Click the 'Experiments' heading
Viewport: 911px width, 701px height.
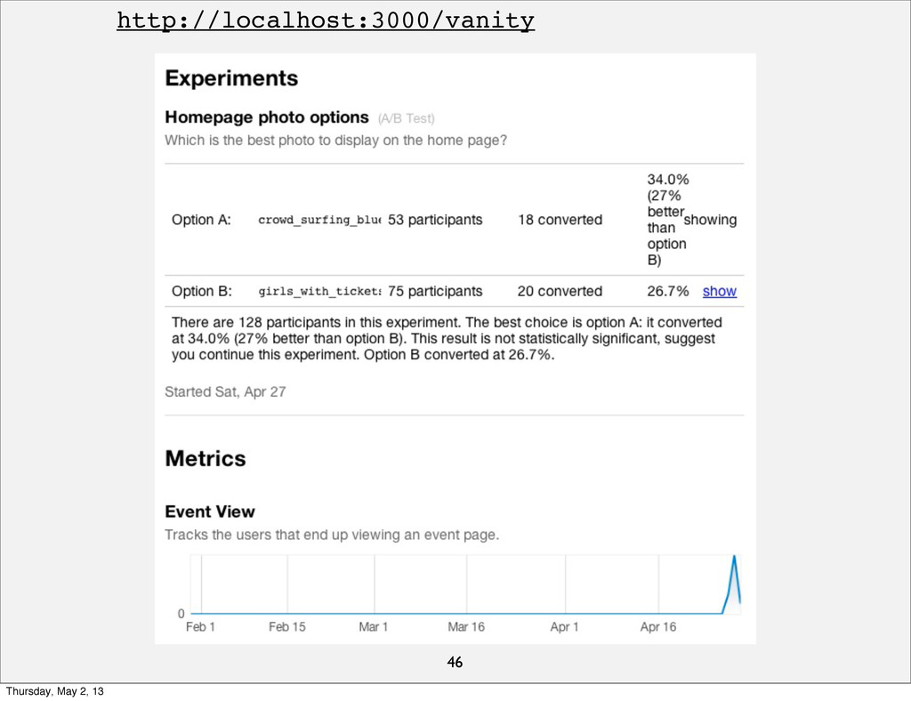pos(231,78)
